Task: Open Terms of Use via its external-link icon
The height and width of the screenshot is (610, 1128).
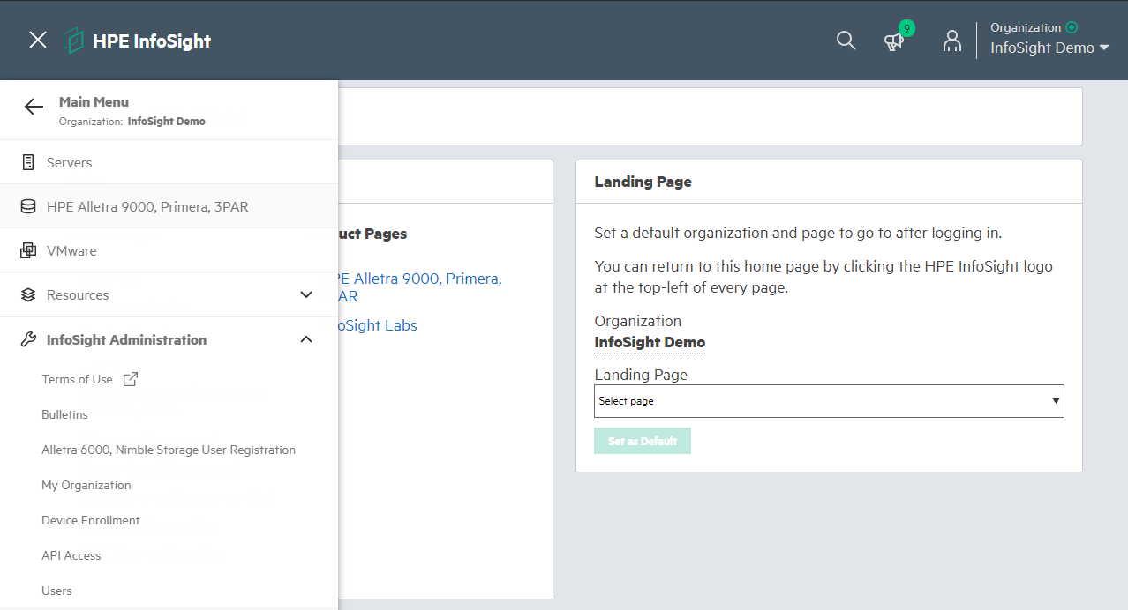Action: pyautogui.click(x=130, y=378)
